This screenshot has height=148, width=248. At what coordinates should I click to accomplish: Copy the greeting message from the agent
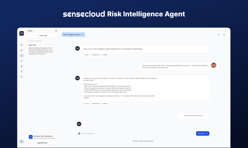tap(86, 55)
